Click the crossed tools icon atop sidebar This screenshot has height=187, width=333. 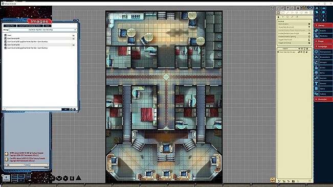coord(317,8)
